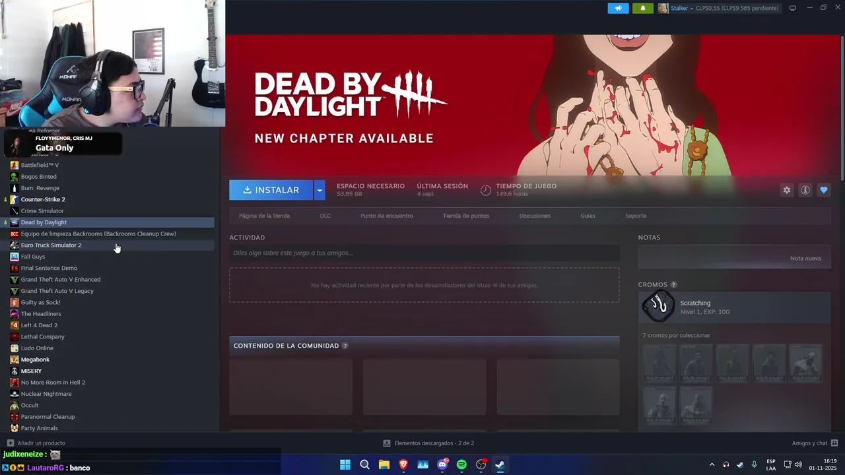Screen dimensions: 845x475
Task: Switch to Big Picture mode icon
Action: [792, 8]
